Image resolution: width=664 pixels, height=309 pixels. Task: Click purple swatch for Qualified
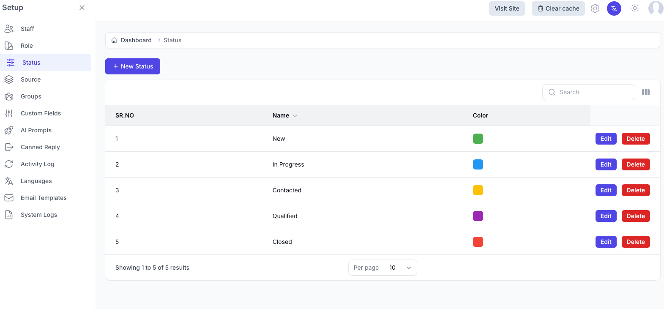click(x=478, y=216)
